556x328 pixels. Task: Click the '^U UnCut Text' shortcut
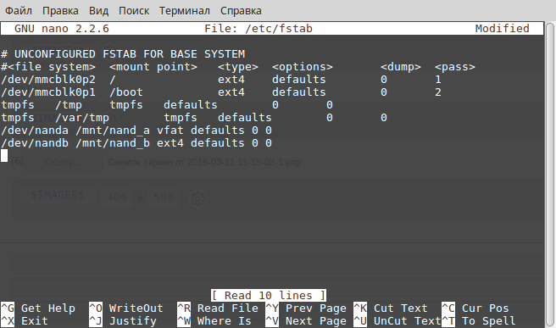tap(398, 321)
